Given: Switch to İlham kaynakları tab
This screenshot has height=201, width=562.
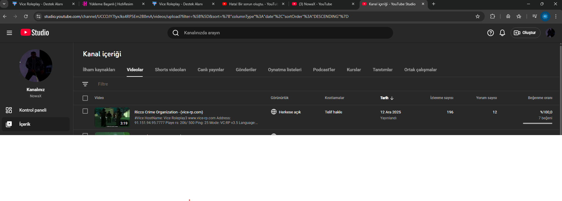Looking at the screenshot, I should (x=99, y=70).
